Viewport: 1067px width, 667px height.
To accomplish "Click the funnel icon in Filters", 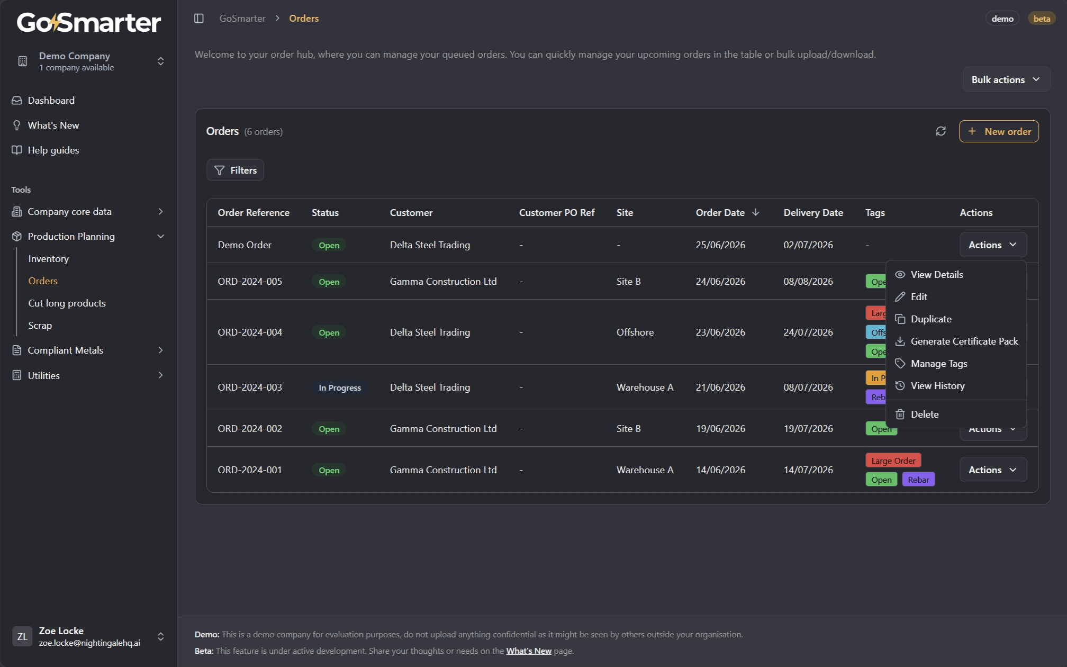I will [x=219, y=170].
